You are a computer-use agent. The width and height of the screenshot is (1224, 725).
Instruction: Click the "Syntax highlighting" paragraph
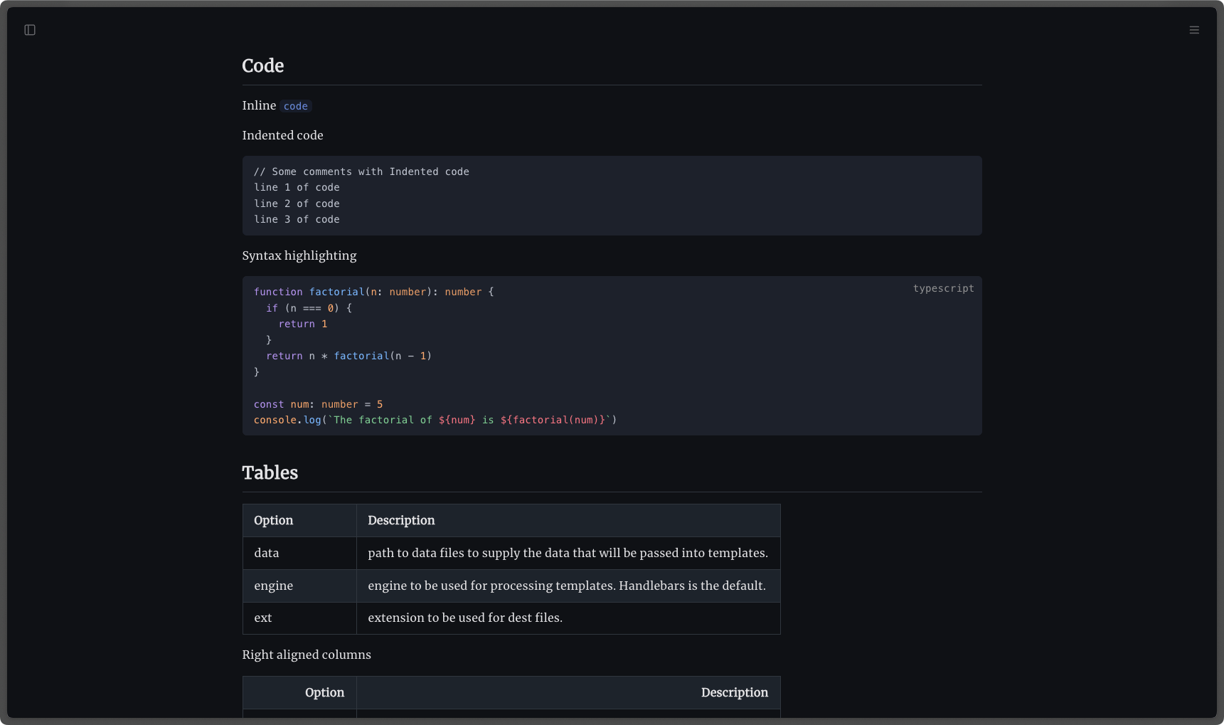tap(299, 255)
